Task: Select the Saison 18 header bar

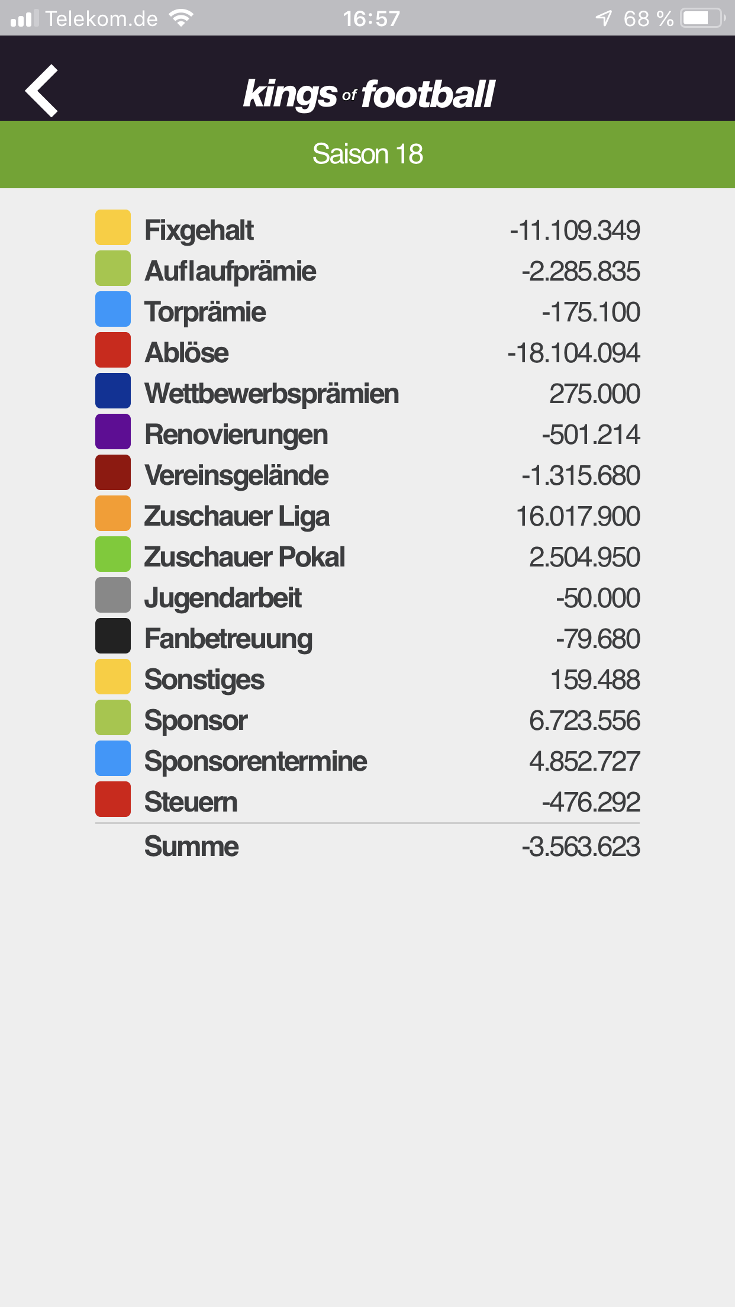Action: (x=367, y=154)
